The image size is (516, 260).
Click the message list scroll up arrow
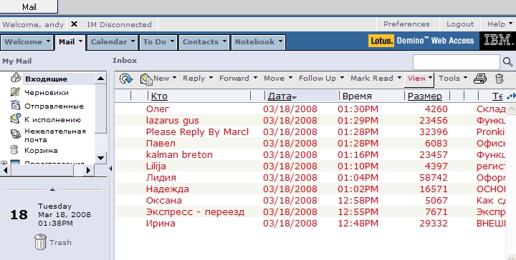pyautogui.click(x=511, y=109)
